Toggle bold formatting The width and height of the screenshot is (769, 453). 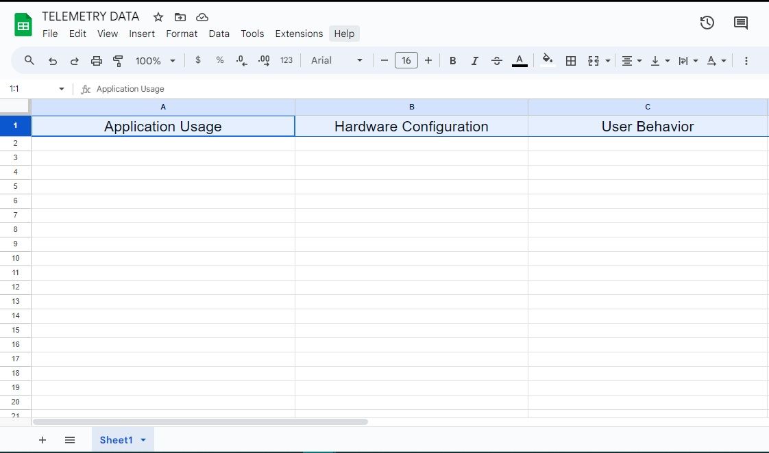coord(452,60)
